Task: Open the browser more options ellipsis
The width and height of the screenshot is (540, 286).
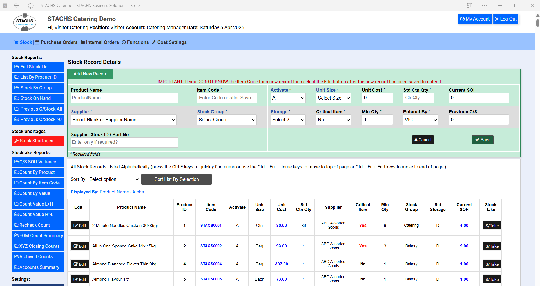Action: pyautogui.click(x=484, y=5)
